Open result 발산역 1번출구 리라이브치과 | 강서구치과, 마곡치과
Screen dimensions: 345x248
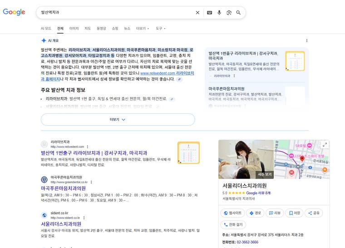tap(94, 153)
